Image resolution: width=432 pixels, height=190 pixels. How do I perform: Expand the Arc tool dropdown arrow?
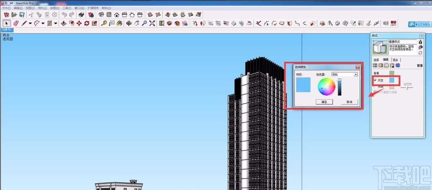[x=43, y=23]
